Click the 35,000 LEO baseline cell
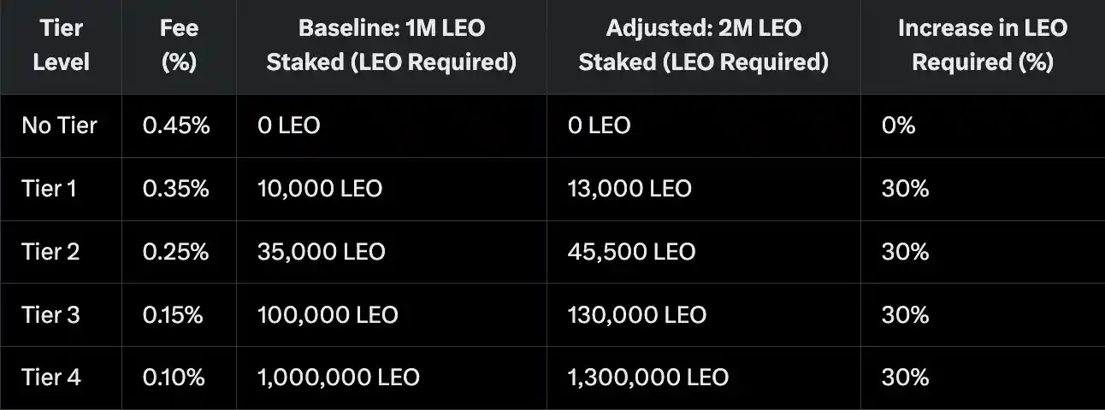Viewport: 1105px width, 410px height. coord(322,251)
